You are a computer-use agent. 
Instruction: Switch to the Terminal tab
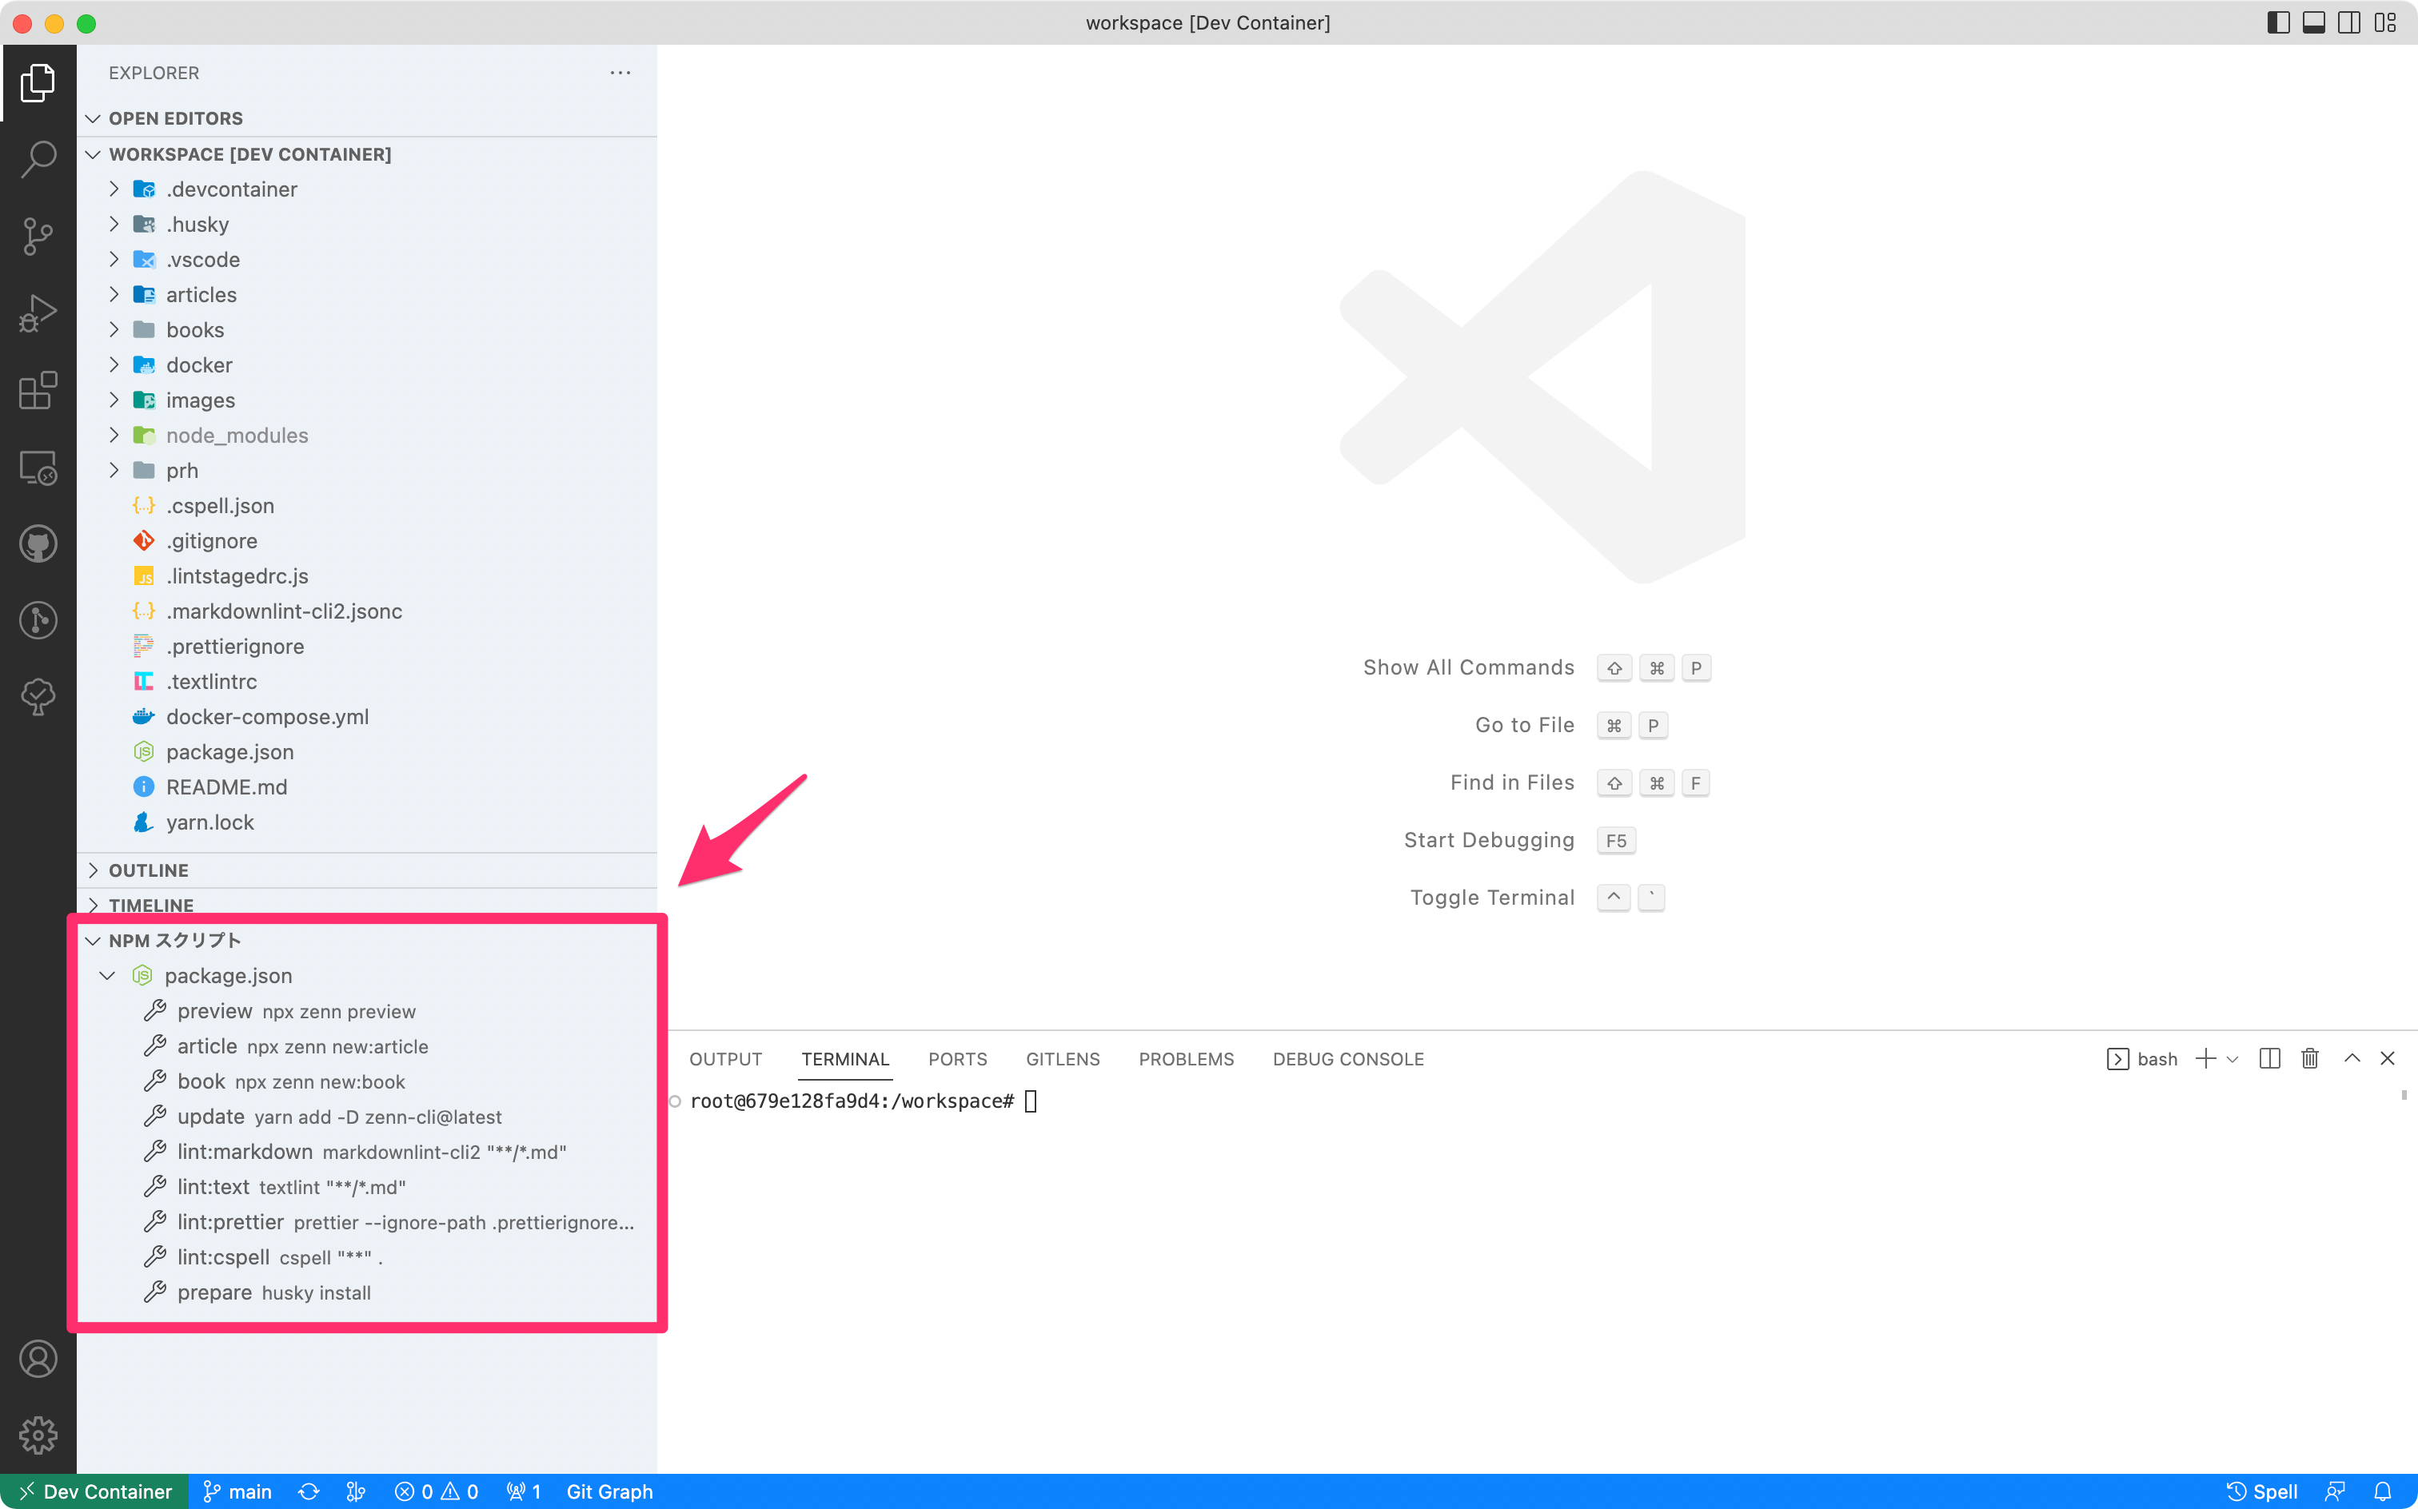[844, 1059]
